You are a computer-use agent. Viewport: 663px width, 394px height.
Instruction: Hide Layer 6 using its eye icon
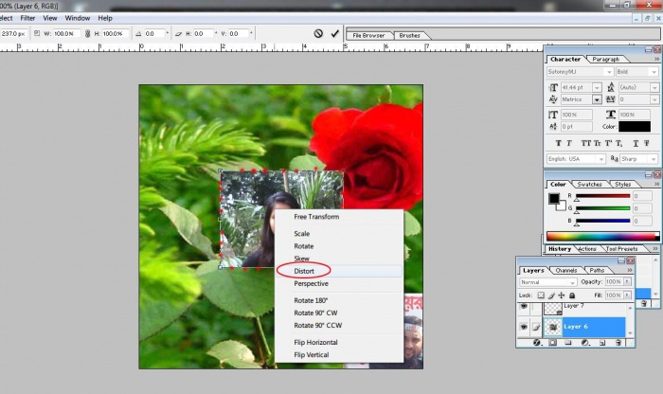(524, 326)
